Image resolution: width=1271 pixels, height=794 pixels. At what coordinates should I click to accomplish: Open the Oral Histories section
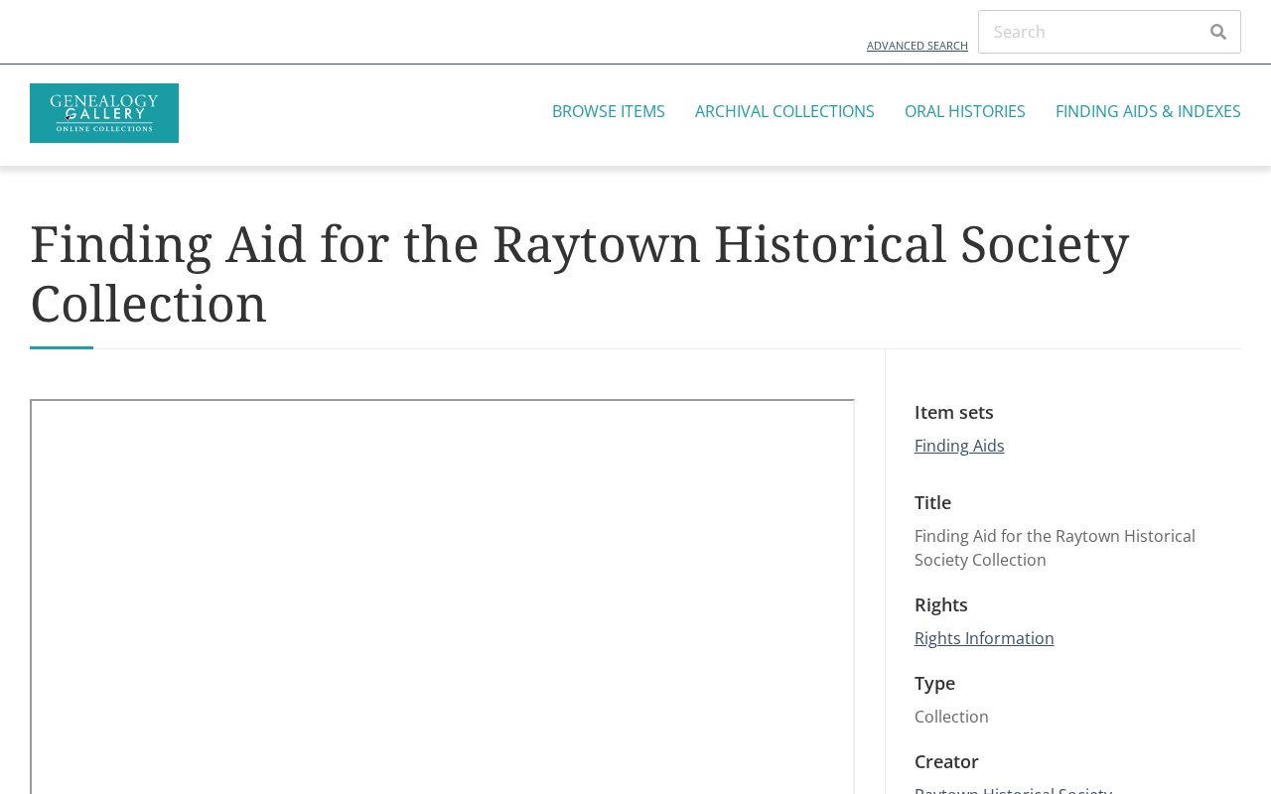click(x=964, y=111)
